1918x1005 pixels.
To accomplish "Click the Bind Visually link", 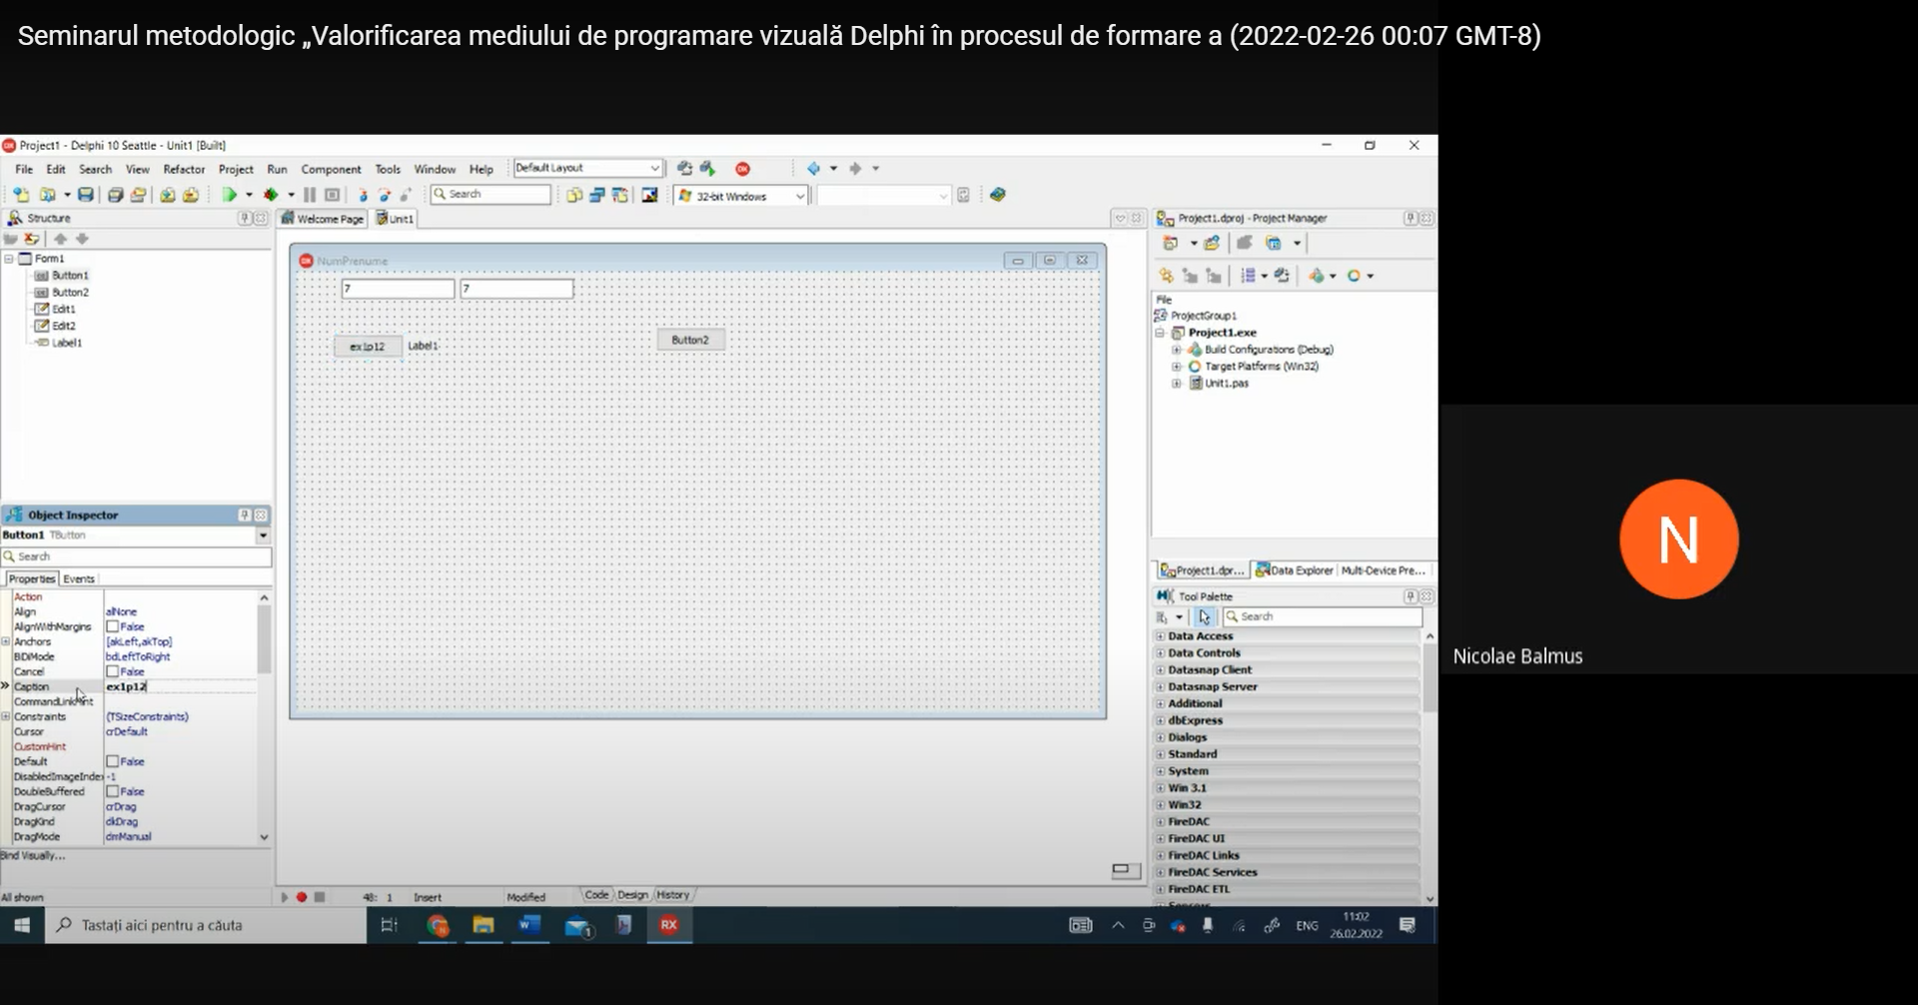I will tap(33, 856).
